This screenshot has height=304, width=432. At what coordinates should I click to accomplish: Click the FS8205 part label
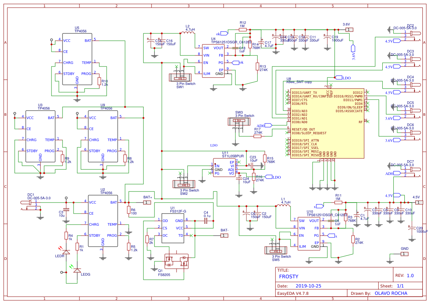tap(164, 275)
